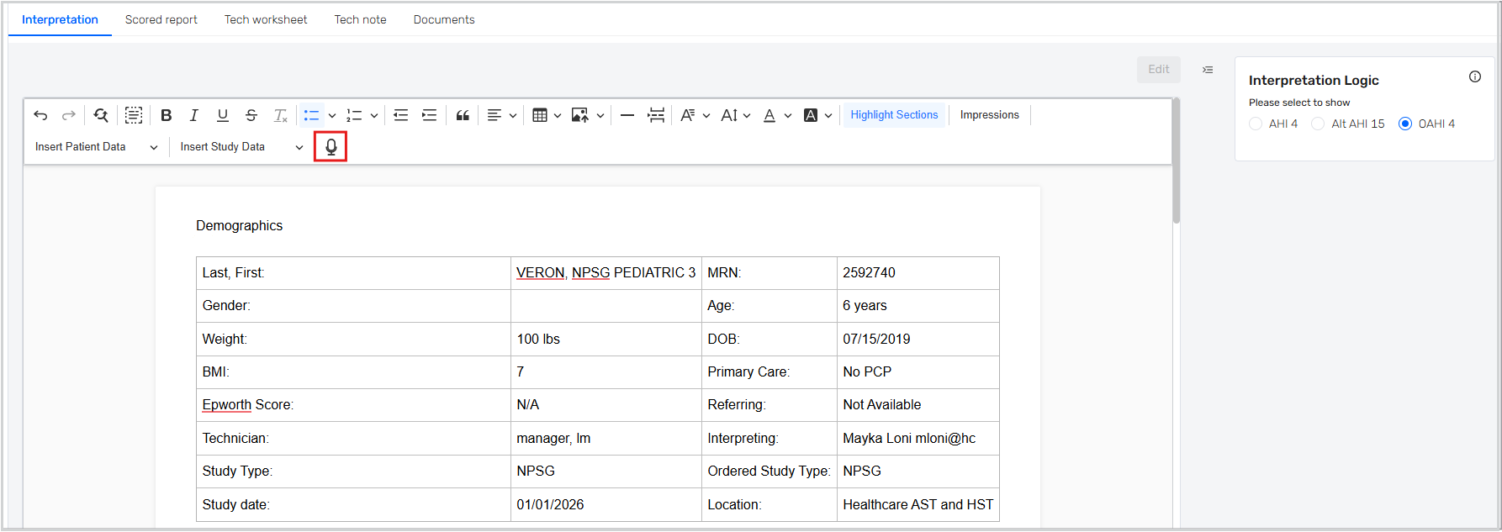
Task: Expand font color dropdown arrow
Action: (788, 116)
